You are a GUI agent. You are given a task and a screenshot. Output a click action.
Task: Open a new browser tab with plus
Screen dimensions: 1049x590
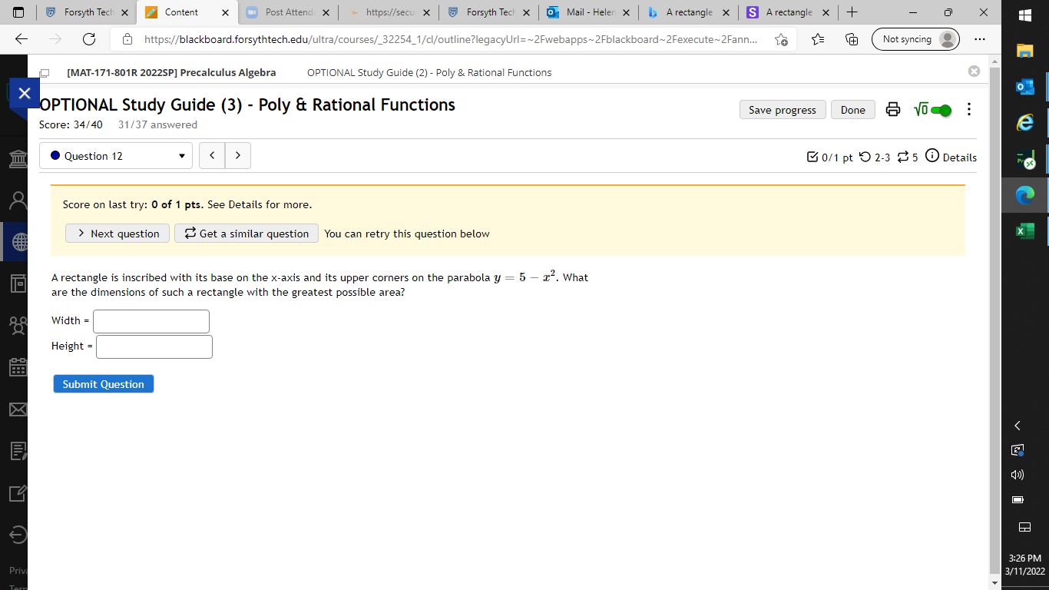(x=852, y=12)
